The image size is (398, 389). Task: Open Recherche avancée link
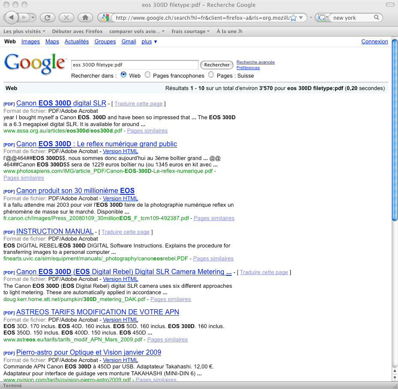coord(255,62)
